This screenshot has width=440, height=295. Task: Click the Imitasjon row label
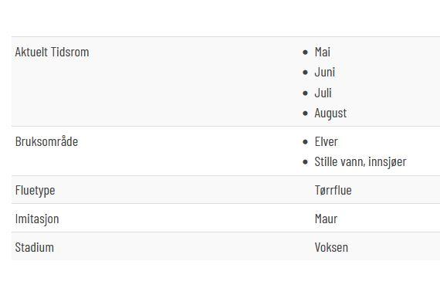click(x=37, y=219)
